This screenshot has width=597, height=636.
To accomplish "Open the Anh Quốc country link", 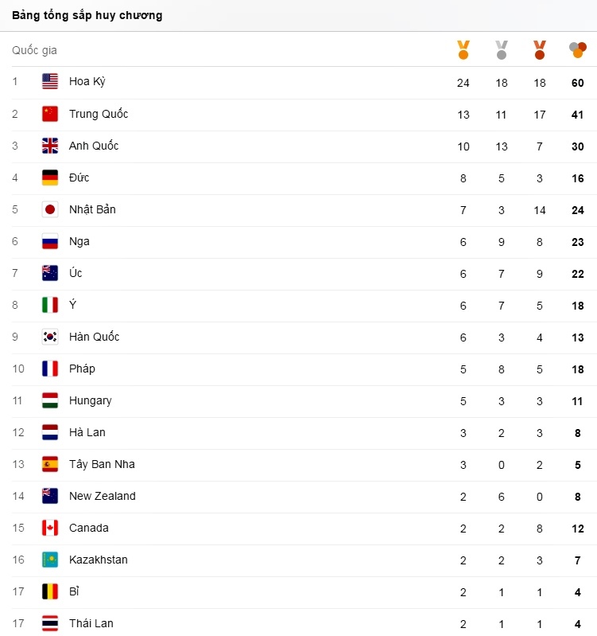I will tap(94, 146).
